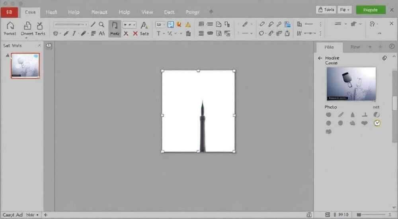
Task: Toggle the highlighted clock icon in Photo panel
Action: tap(377, 123)
